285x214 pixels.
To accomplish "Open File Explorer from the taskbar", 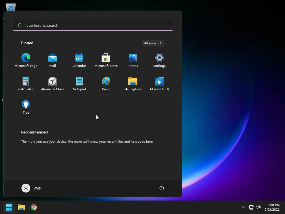I will click(21, 207).
